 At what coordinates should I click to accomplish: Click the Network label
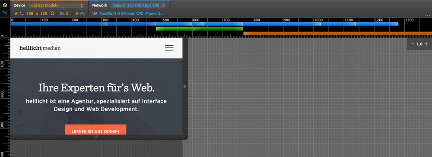click(x=100, y=5)
